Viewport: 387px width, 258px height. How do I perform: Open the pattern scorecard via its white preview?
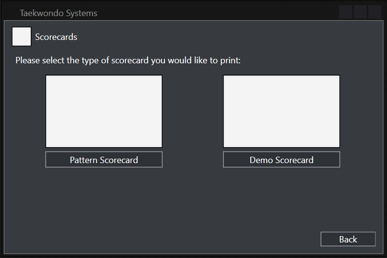pos(104,111)
